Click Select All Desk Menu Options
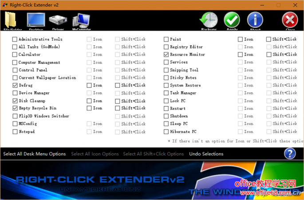 (35, 154)
